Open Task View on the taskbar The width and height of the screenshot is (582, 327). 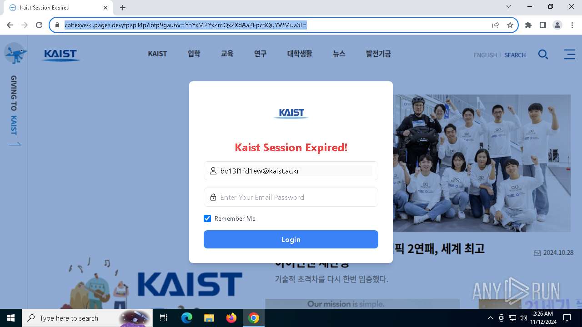164,318
